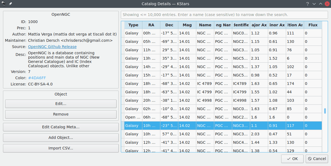Sort entries by the Mag column header
The width and height of the screenshot is (331, 166).
pyautogui.click(x=187, y=25)
